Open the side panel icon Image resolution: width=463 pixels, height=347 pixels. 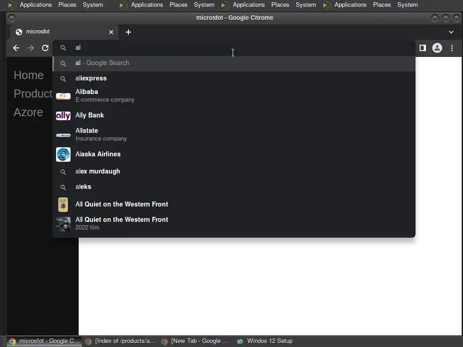point(423,48)
